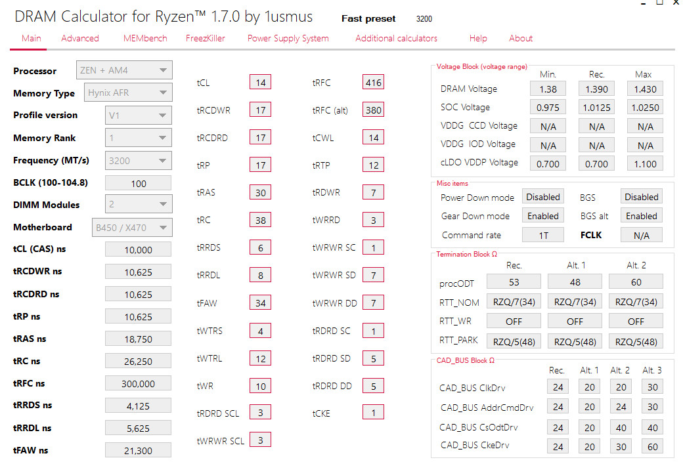Click the tFAW timing value 34
Viewport: 683px width, 462px height.
pos(261,303)
